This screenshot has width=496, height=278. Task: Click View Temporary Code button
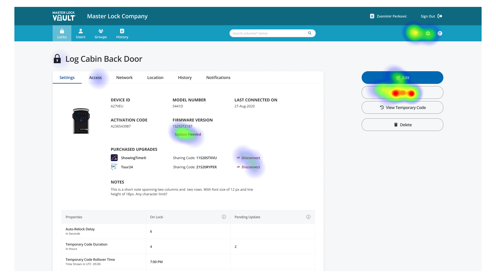[x=402, y=107]
